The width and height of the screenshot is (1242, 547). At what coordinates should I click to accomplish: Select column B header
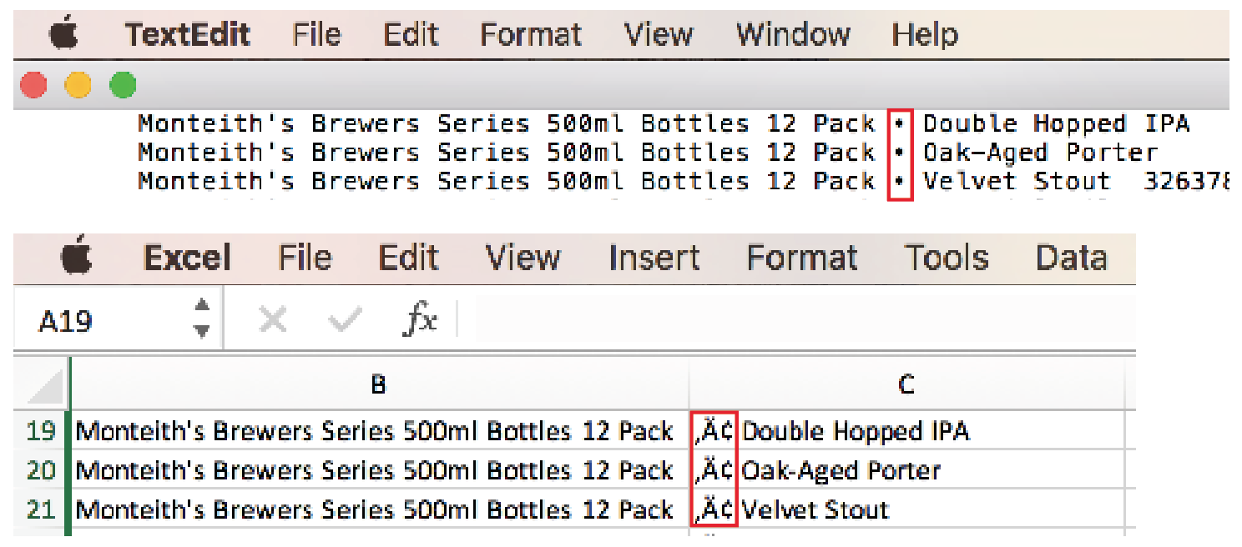(x=379, y=384)
